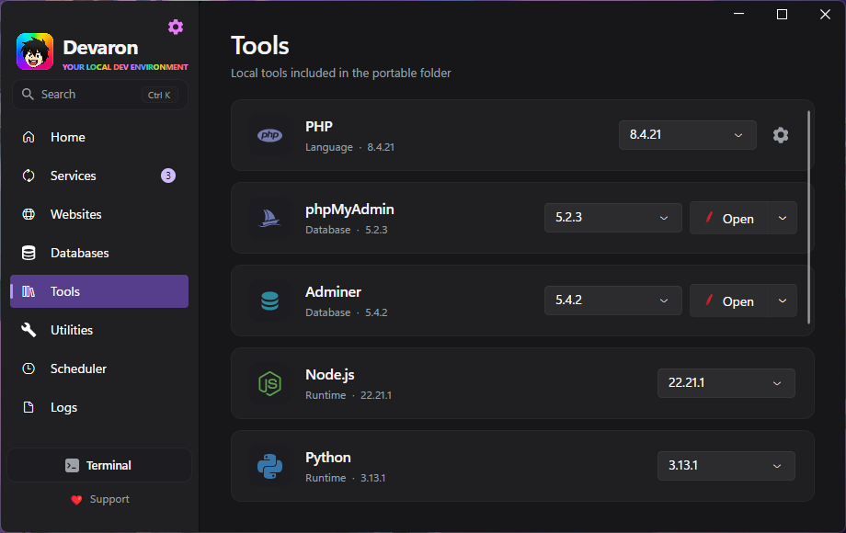The image size is (846, 533).
Task: Click the 'Language · 8.4.21' text
Action: (349, 147)
